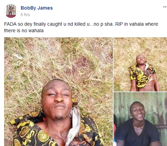View the top-right photo of the post
Image resolution: width=167 pixels, height=146 pixels.
coord(140,64)
